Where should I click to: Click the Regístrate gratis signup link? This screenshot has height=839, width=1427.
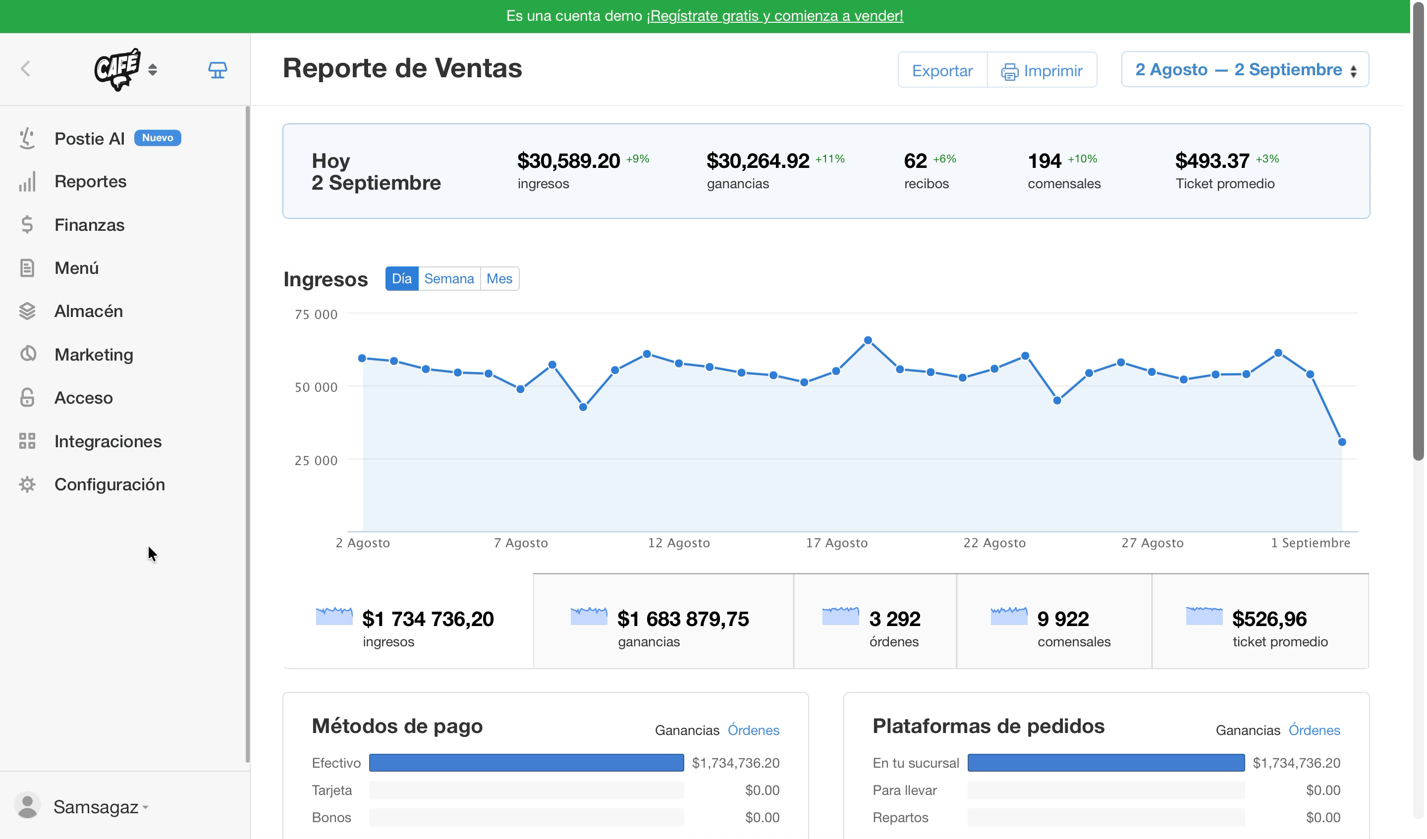coord(776,16)
